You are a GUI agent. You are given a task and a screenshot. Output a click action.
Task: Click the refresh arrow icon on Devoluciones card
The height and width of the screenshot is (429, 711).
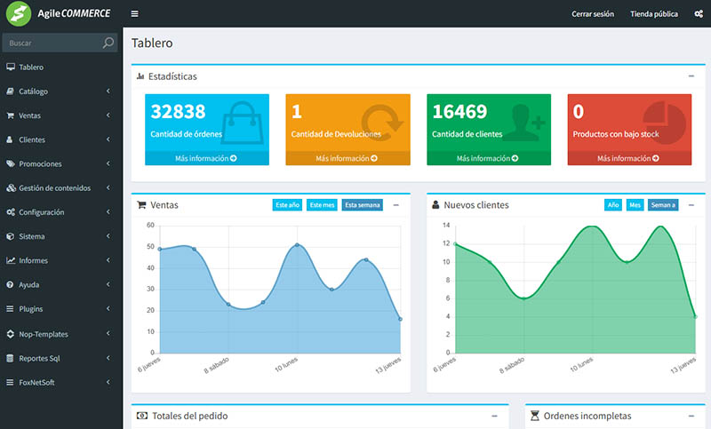coord(382,123)
